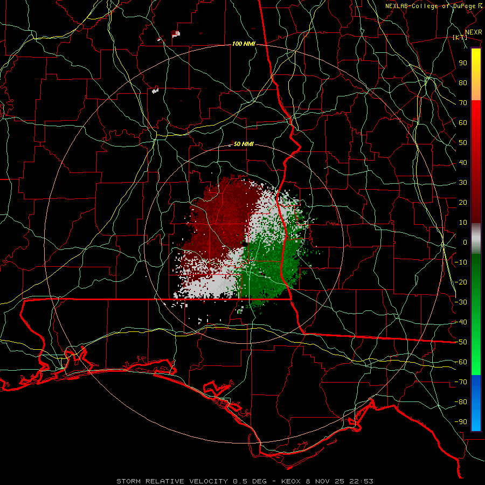Click the -90 value on the velocity scale
The image size is (485, 485).
pyautogui.click(x=461, y=422)
